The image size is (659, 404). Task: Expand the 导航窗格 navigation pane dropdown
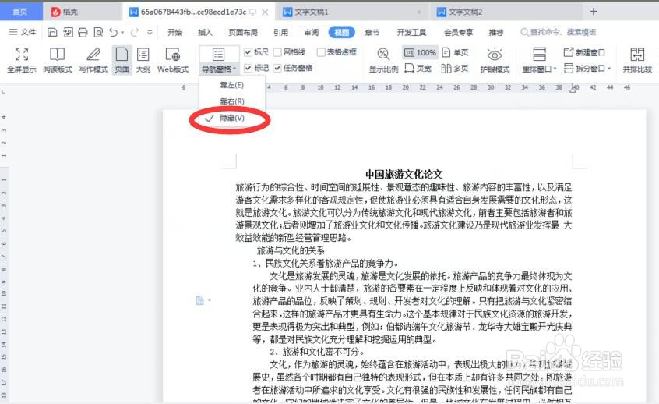point(219,69)
